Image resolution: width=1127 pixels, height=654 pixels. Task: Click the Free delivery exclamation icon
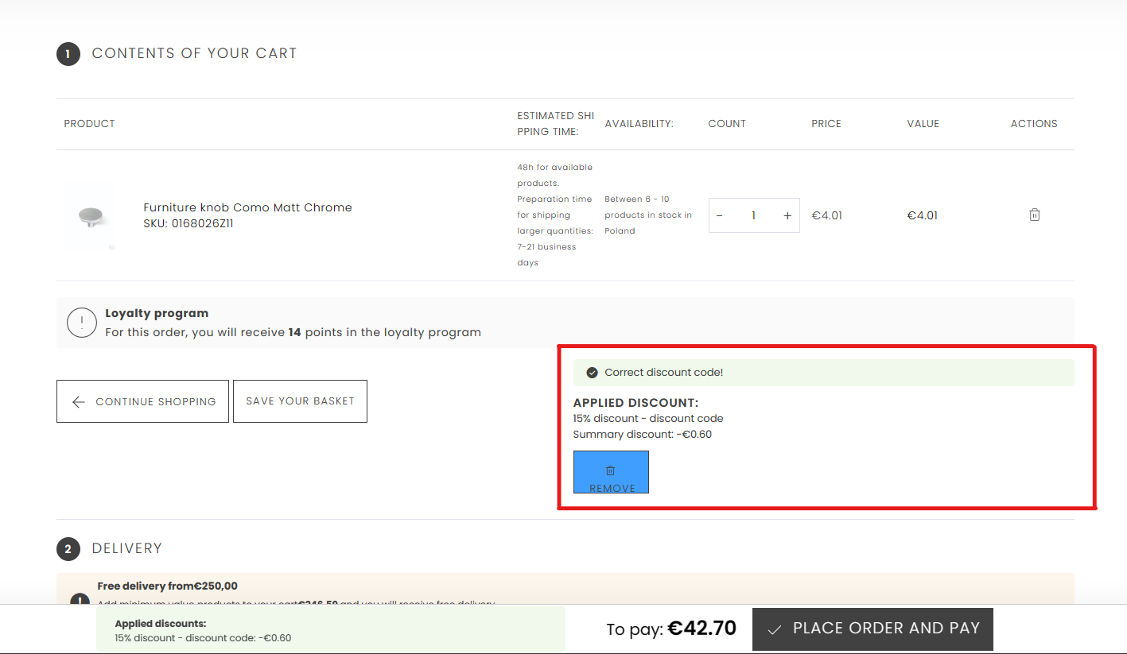tap(80, 599)
